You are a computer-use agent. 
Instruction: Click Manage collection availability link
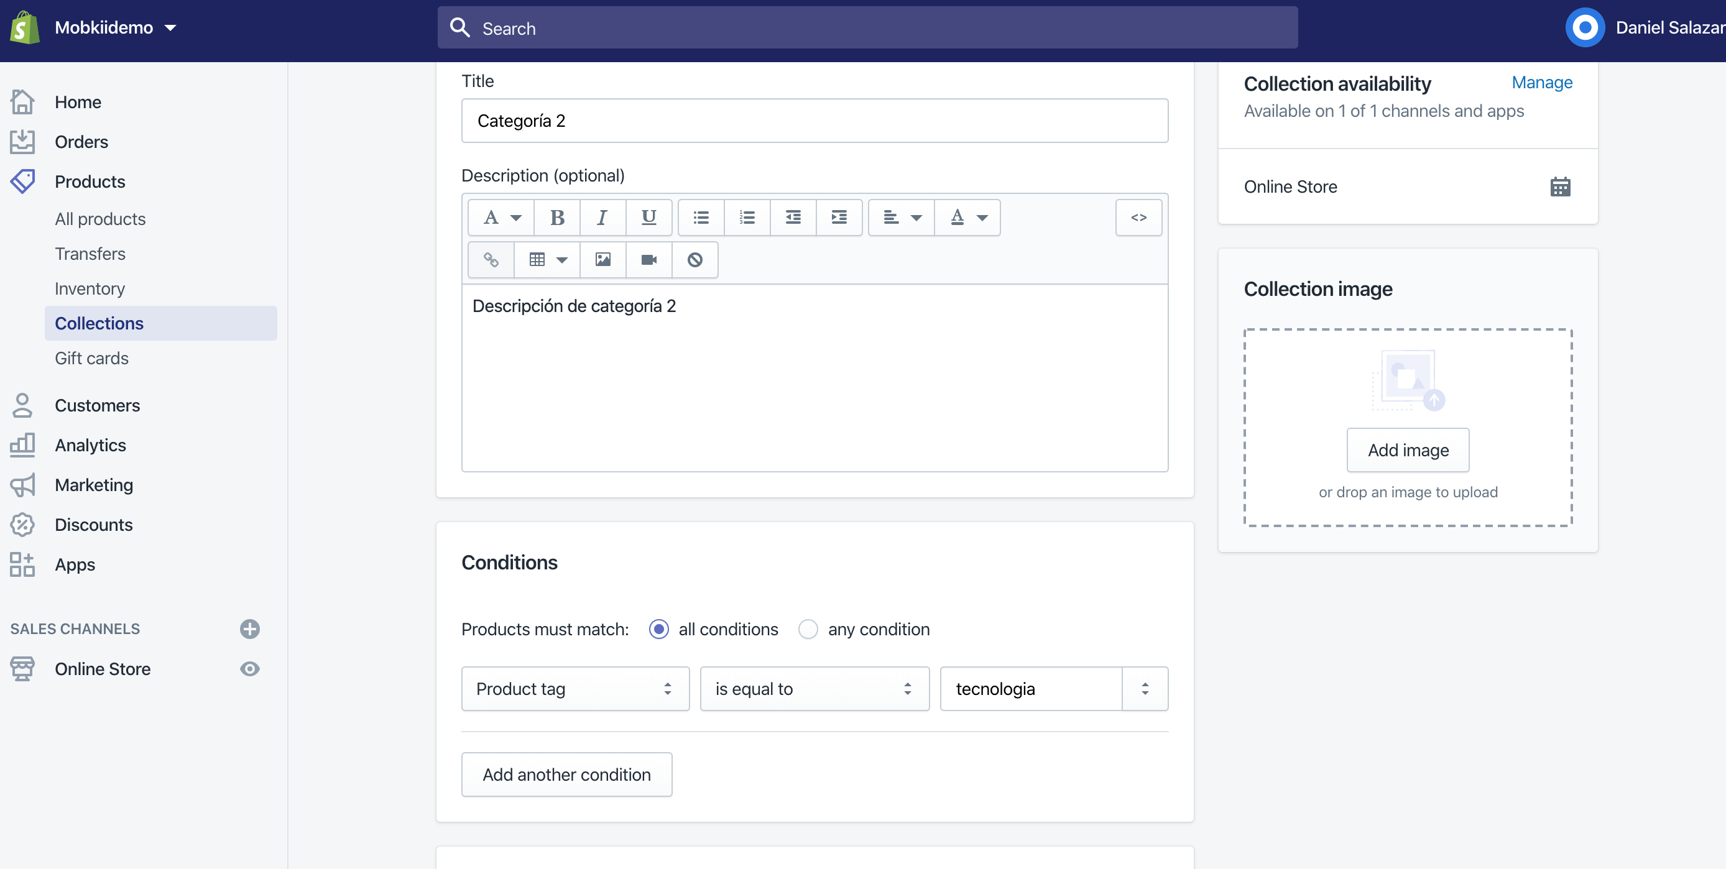(1543, 83)
